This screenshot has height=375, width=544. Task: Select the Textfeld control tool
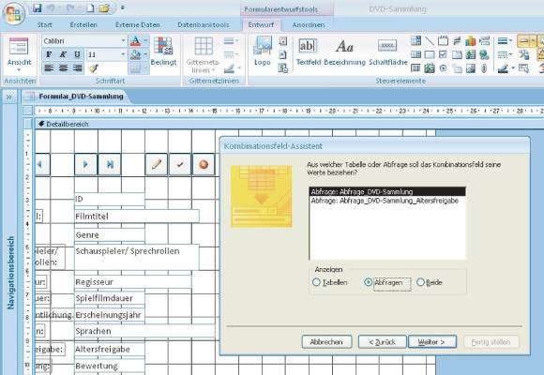coord(308,51)
